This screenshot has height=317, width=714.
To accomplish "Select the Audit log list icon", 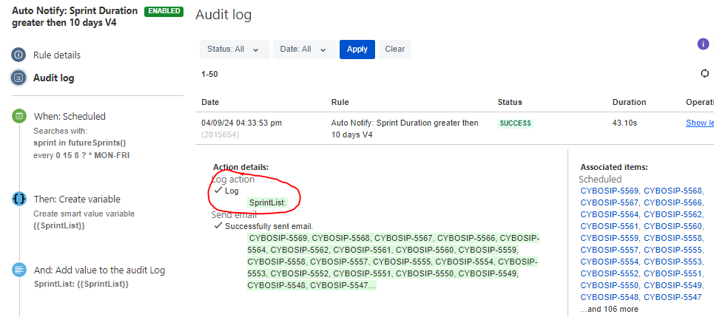I will [18, 78].
